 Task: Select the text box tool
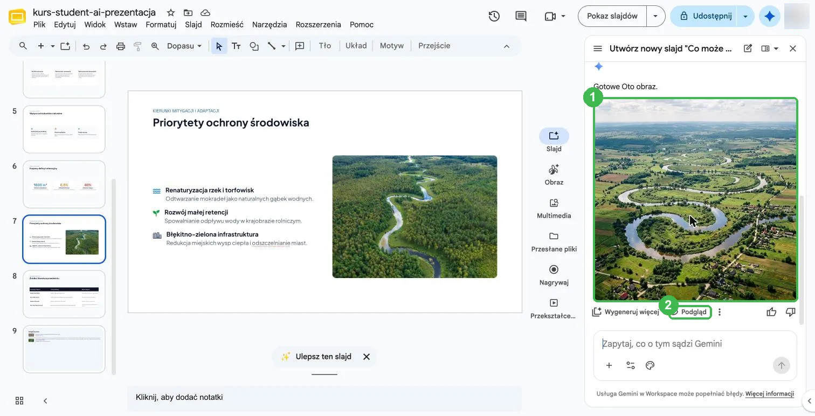point(236,46)
